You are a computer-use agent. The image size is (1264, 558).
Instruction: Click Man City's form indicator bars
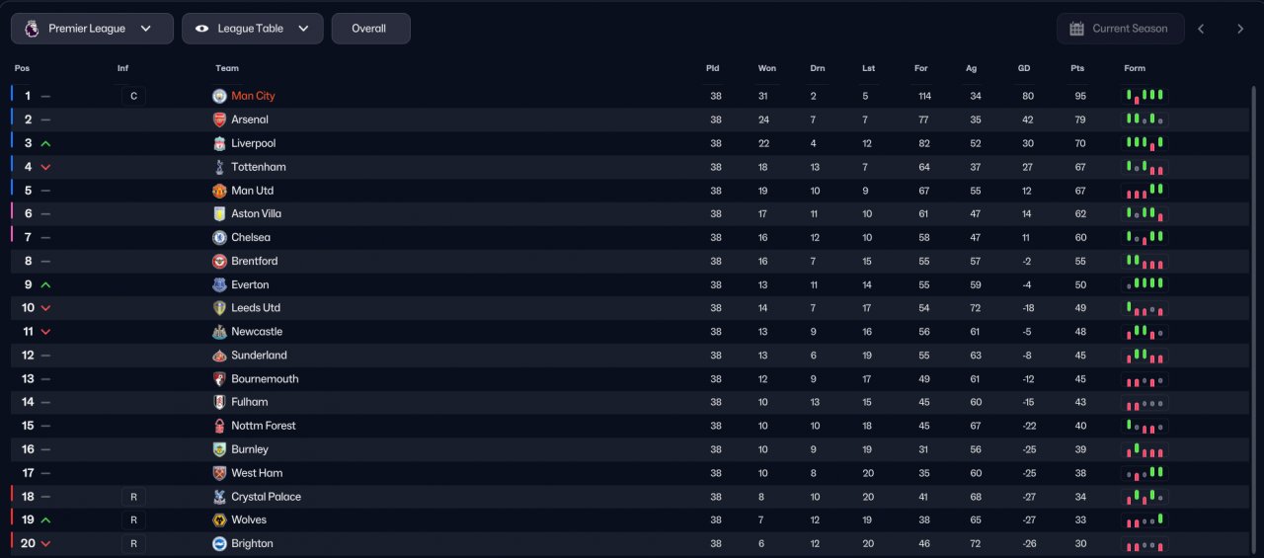[x=1145, y=96]
